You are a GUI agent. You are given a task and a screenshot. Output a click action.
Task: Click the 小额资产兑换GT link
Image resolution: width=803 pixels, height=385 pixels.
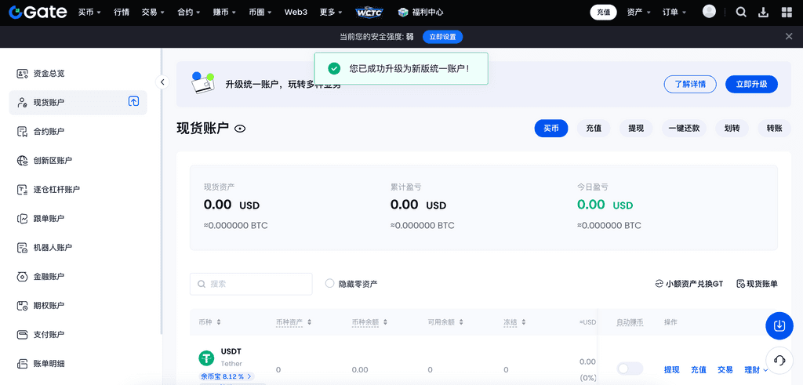pos(689,284)
